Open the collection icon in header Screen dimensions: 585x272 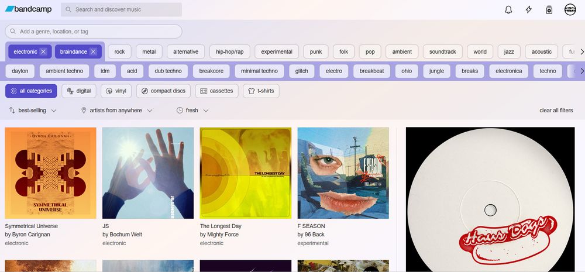549,10
